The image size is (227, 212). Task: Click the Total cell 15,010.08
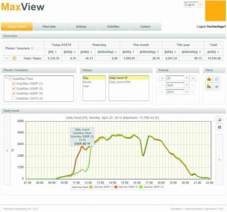[x=214, y=58]
